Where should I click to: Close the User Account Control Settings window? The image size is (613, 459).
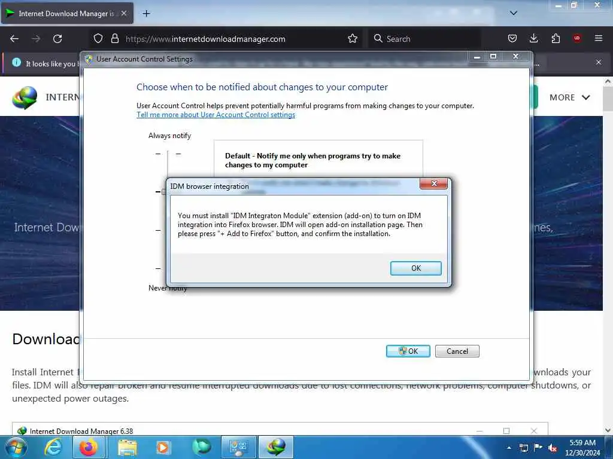(x=515, y=57)
